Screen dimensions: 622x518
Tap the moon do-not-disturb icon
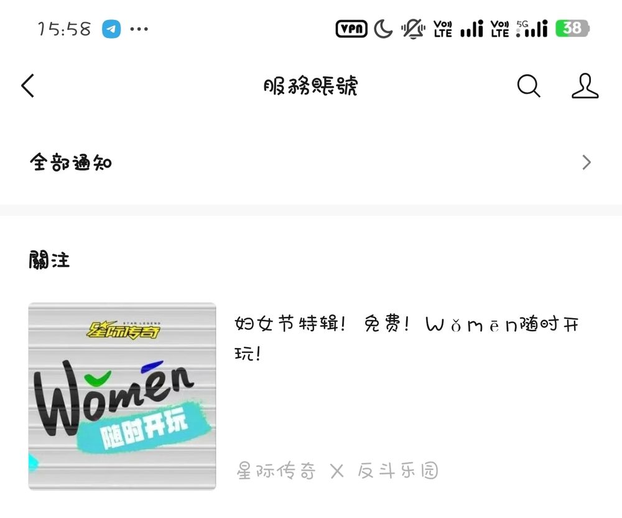[383, 29]
